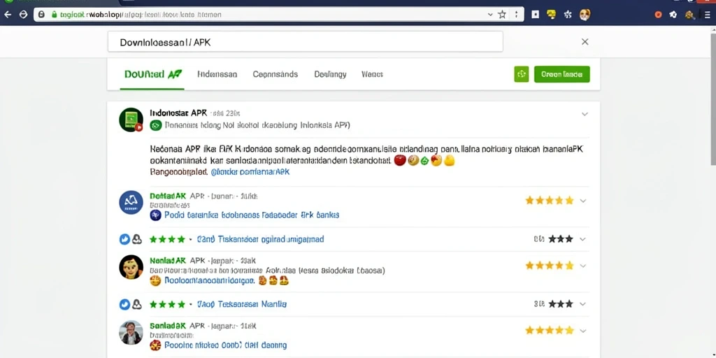Bookmark page with the star icon
Image resolution: width=716 pixels, height=358 pixels.
pos(502,15)
